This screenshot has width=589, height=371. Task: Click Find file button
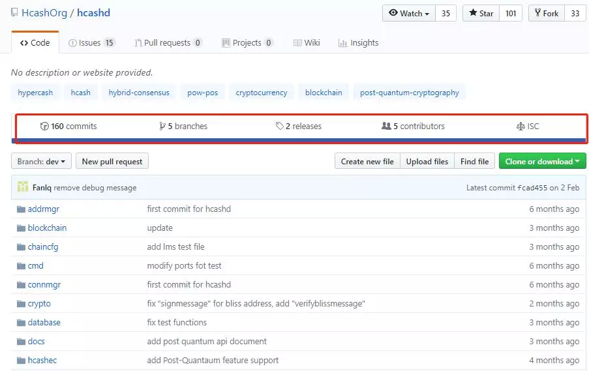click(474, 161)
